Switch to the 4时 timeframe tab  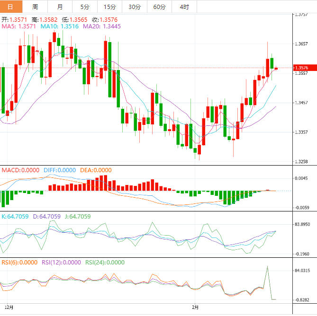tap(184, 7)
